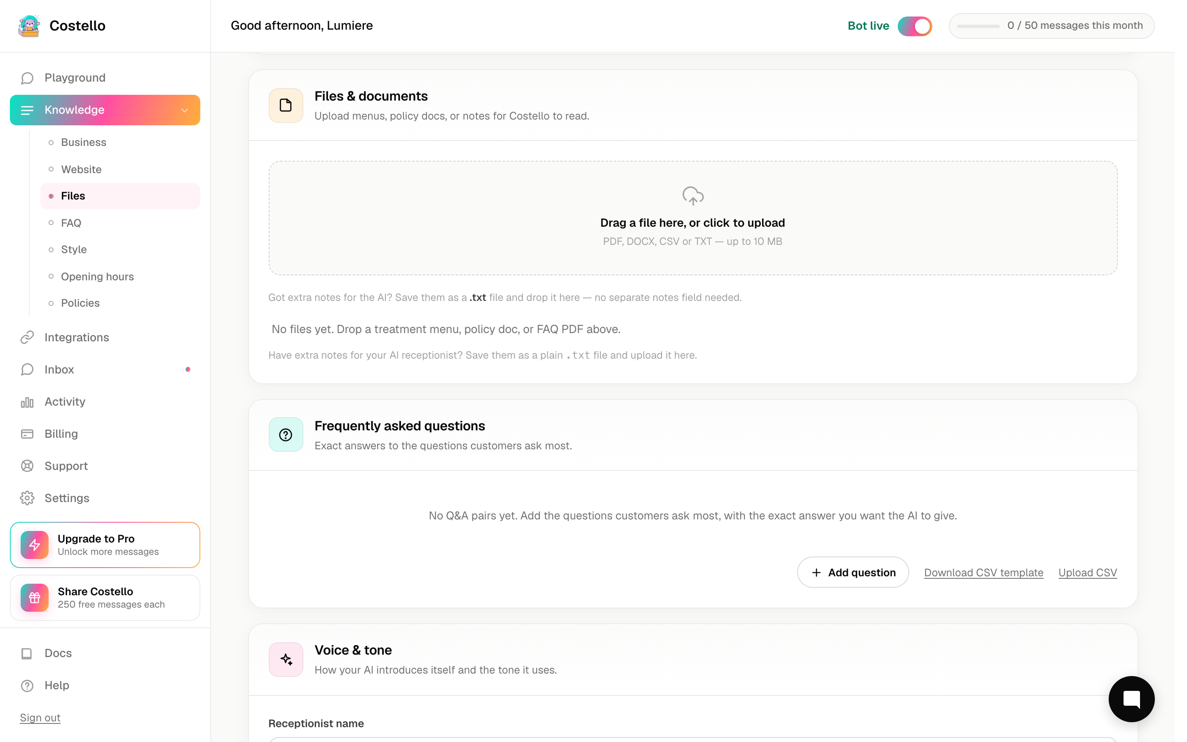
Task: Open the Policies sub-item
Action: click(120, 303)
